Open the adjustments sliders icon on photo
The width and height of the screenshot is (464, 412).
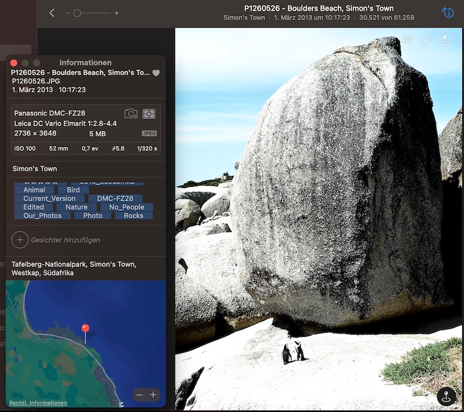click(407, 40)
